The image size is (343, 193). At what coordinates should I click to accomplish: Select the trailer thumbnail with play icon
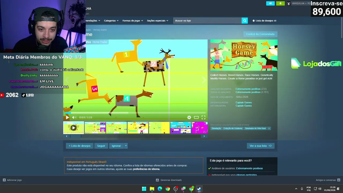(73, 128)
